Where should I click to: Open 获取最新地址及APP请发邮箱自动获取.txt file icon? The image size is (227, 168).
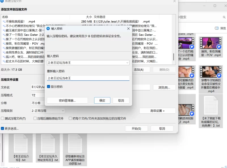(x=75, y=143)
